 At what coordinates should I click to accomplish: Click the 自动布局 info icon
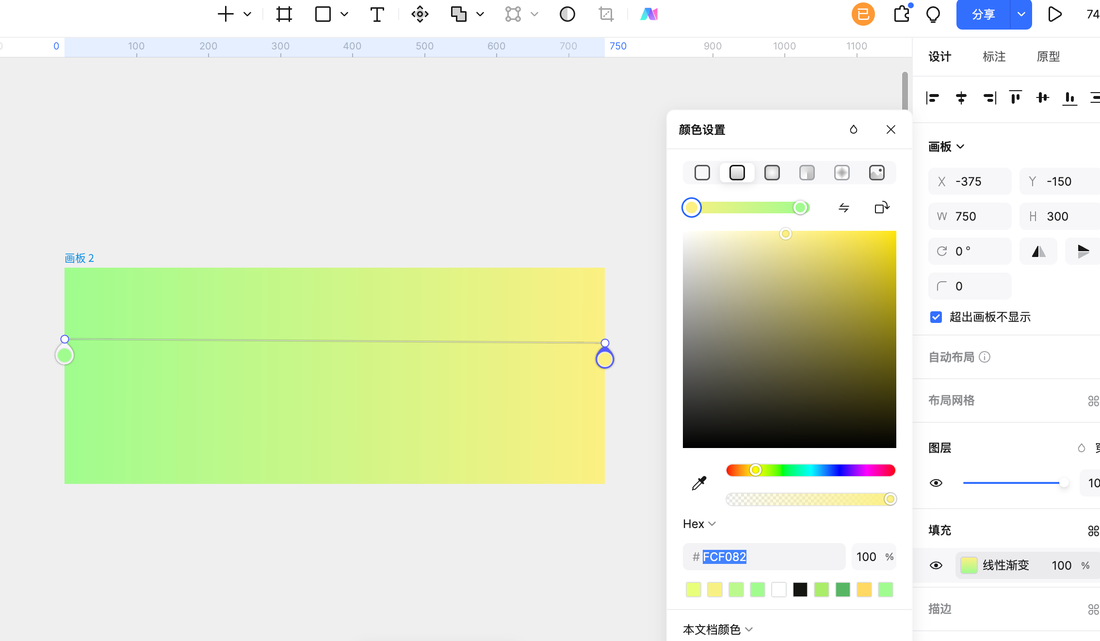pos(985,357)
